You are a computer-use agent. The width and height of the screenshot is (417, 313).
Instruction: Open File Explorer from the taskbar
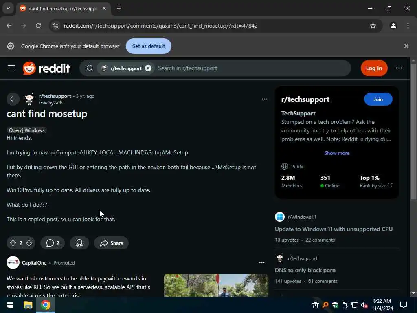(28, 305)
